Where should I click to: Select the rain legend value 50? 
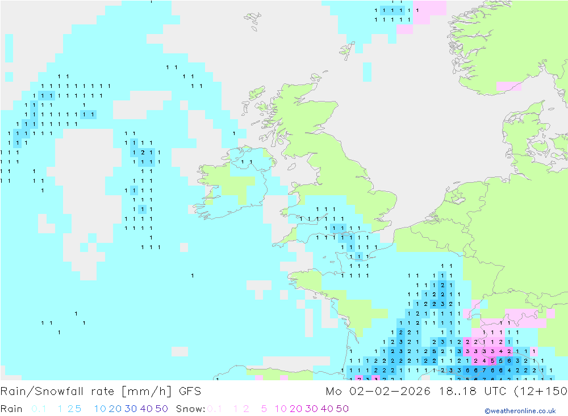click(161, 409)
